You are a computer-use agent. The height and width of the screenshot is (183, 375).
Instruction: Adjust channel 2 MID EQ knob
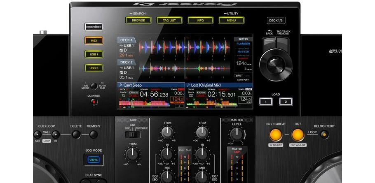click(x=202, y=177)
